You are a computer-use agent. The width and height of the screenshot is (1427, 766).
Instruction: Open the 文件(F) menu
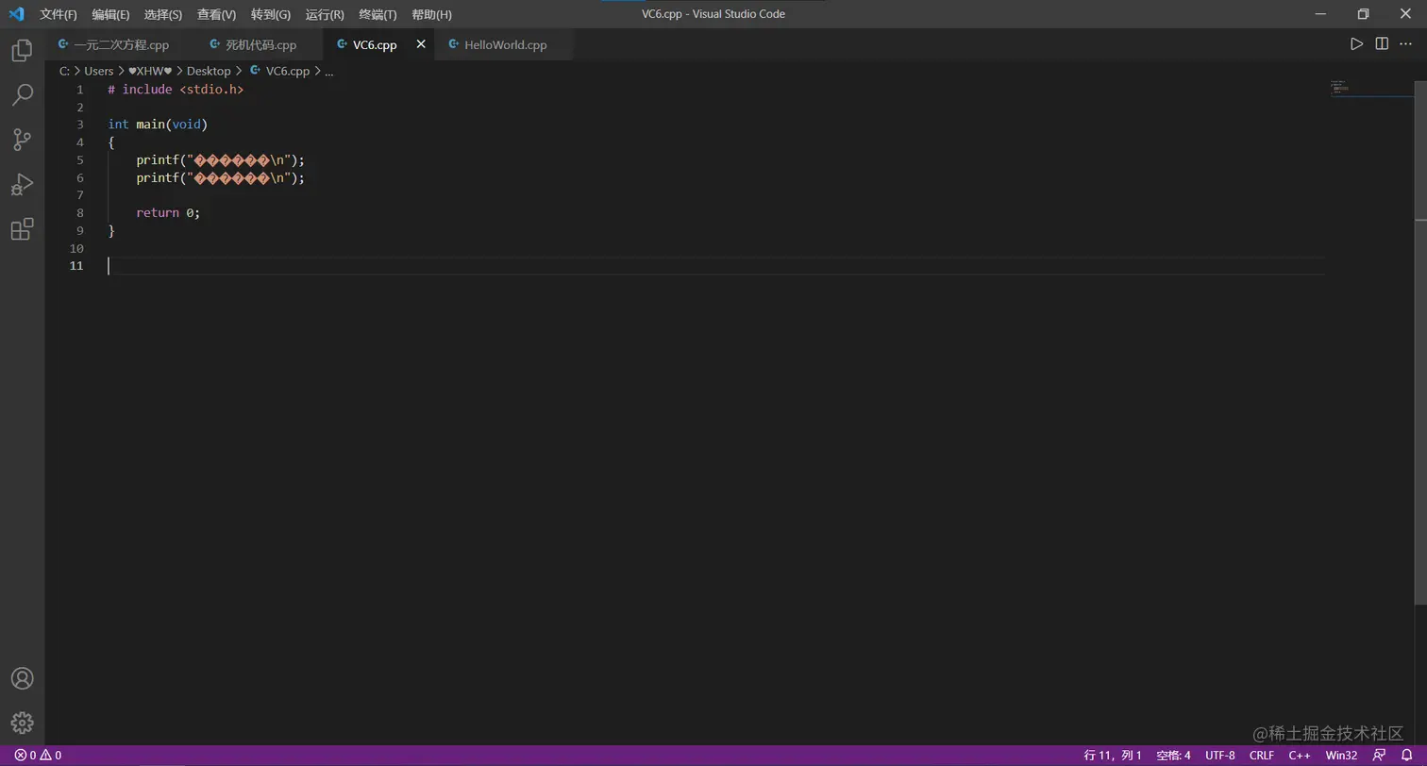pyautogui.click(x=59, y=14)
